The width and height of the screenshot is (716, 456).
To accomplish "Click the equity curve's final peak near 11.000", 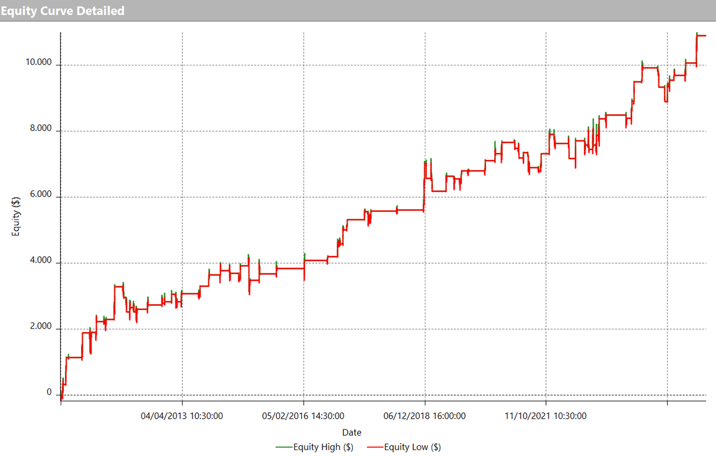I will (697, 34).
